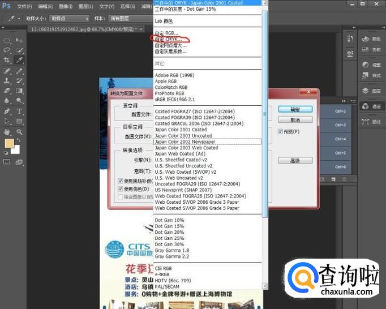The image size is (386, 309).
Task: Toggle Quick Mask mode icon
Action: 7,161
